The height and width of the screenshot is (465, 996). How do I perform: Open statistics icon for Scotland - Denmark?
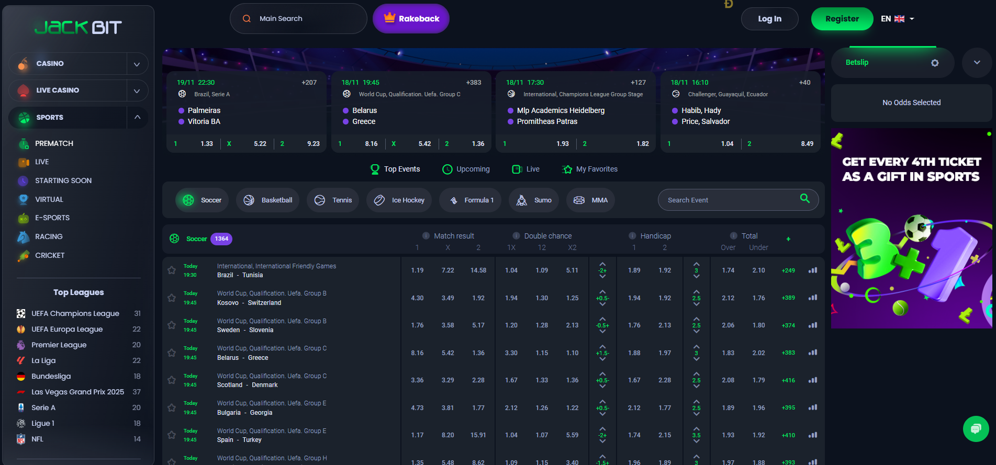[x=813, y=380]
